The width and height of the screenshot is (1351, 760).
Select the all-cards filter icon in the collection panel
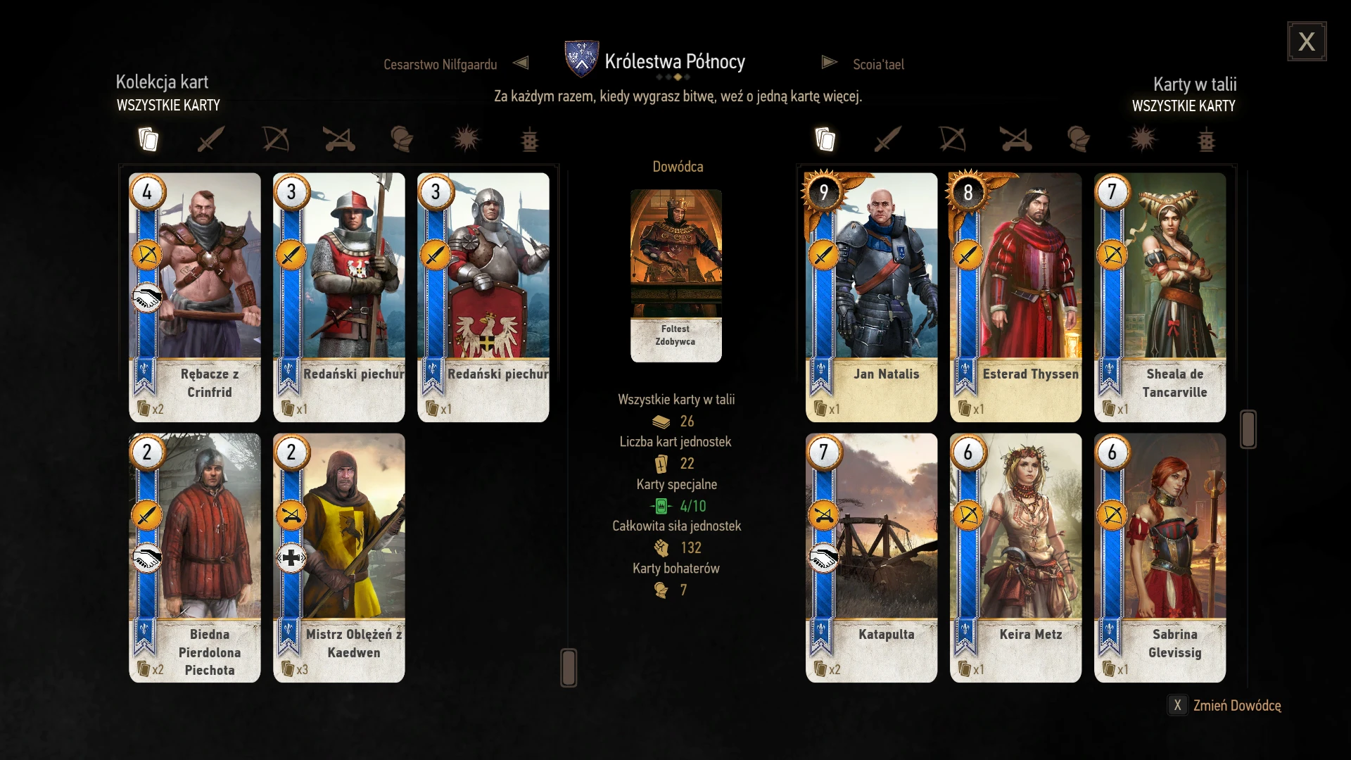click(x=148, y=139)
